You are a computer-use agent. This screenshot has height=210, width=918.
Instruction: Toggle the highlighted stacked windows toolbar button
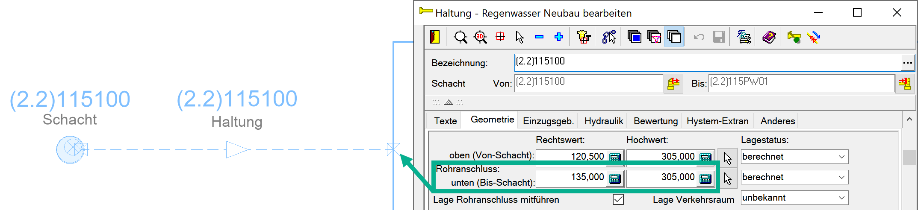pos(674,37)
